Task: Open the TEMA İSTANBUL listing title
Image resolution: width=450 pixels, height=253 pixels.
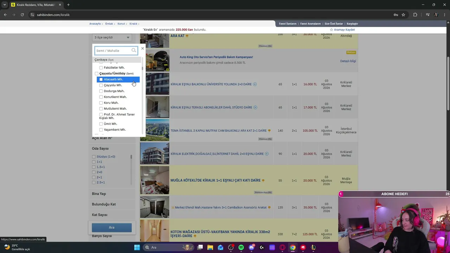Action: (x=218, y=131)
